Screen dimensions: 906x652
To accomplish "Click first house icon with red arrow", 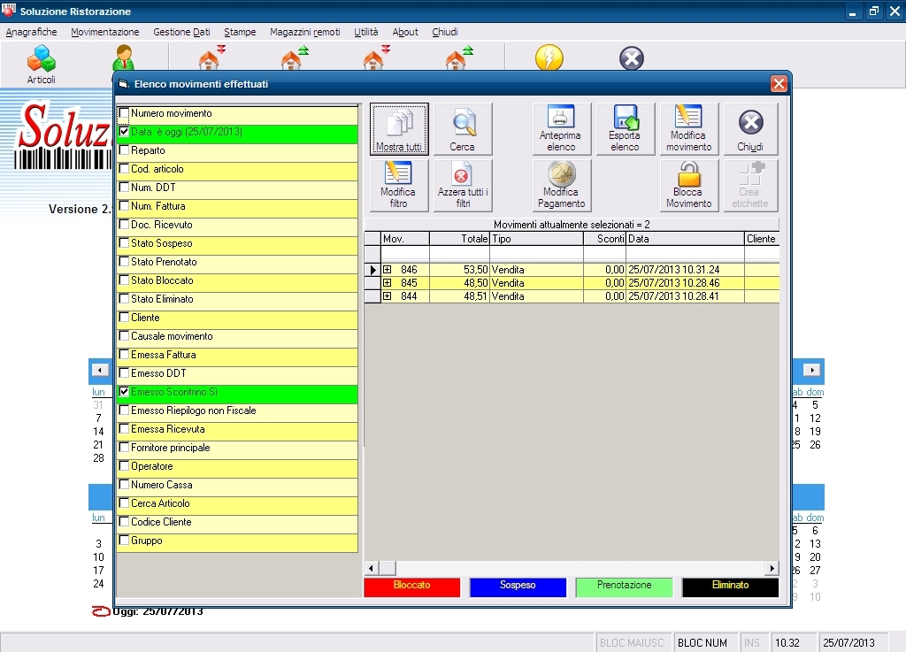I will tap(211, 58).
